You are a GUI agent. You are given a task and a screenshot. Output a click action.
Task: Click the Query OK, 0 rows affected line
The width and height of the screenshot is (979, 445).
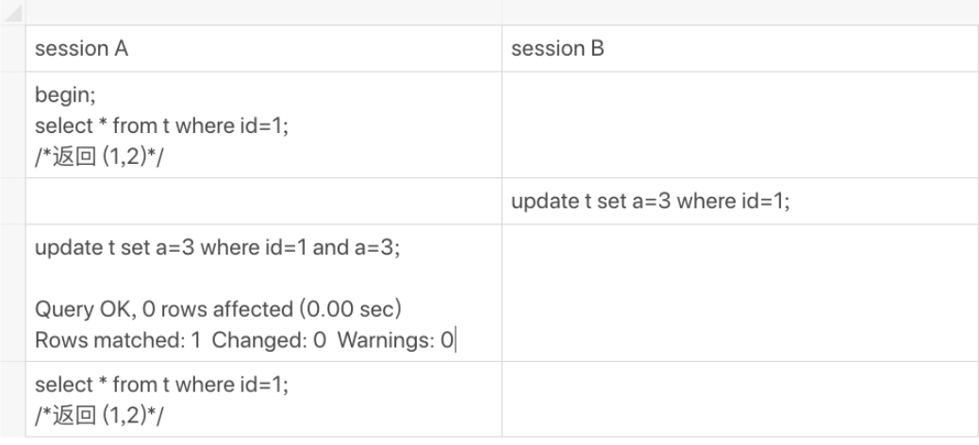tap(218, 309)
